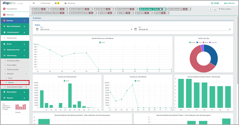Open the Bis date dropdown arrow

tap(230, 29)
